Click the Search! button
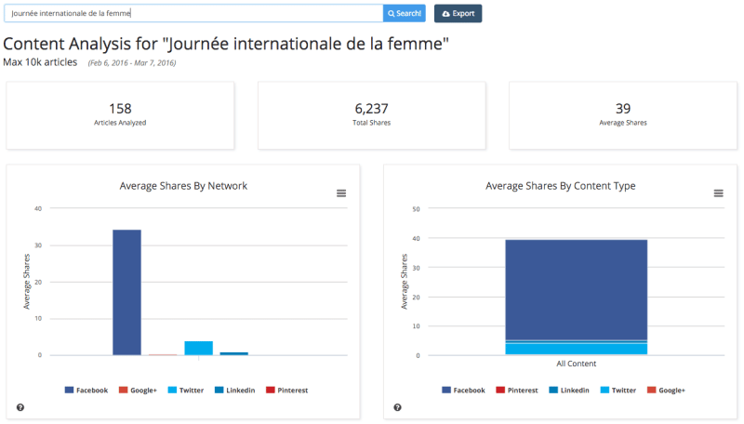This screenshot has width=744, height=424. click(404, 13)
